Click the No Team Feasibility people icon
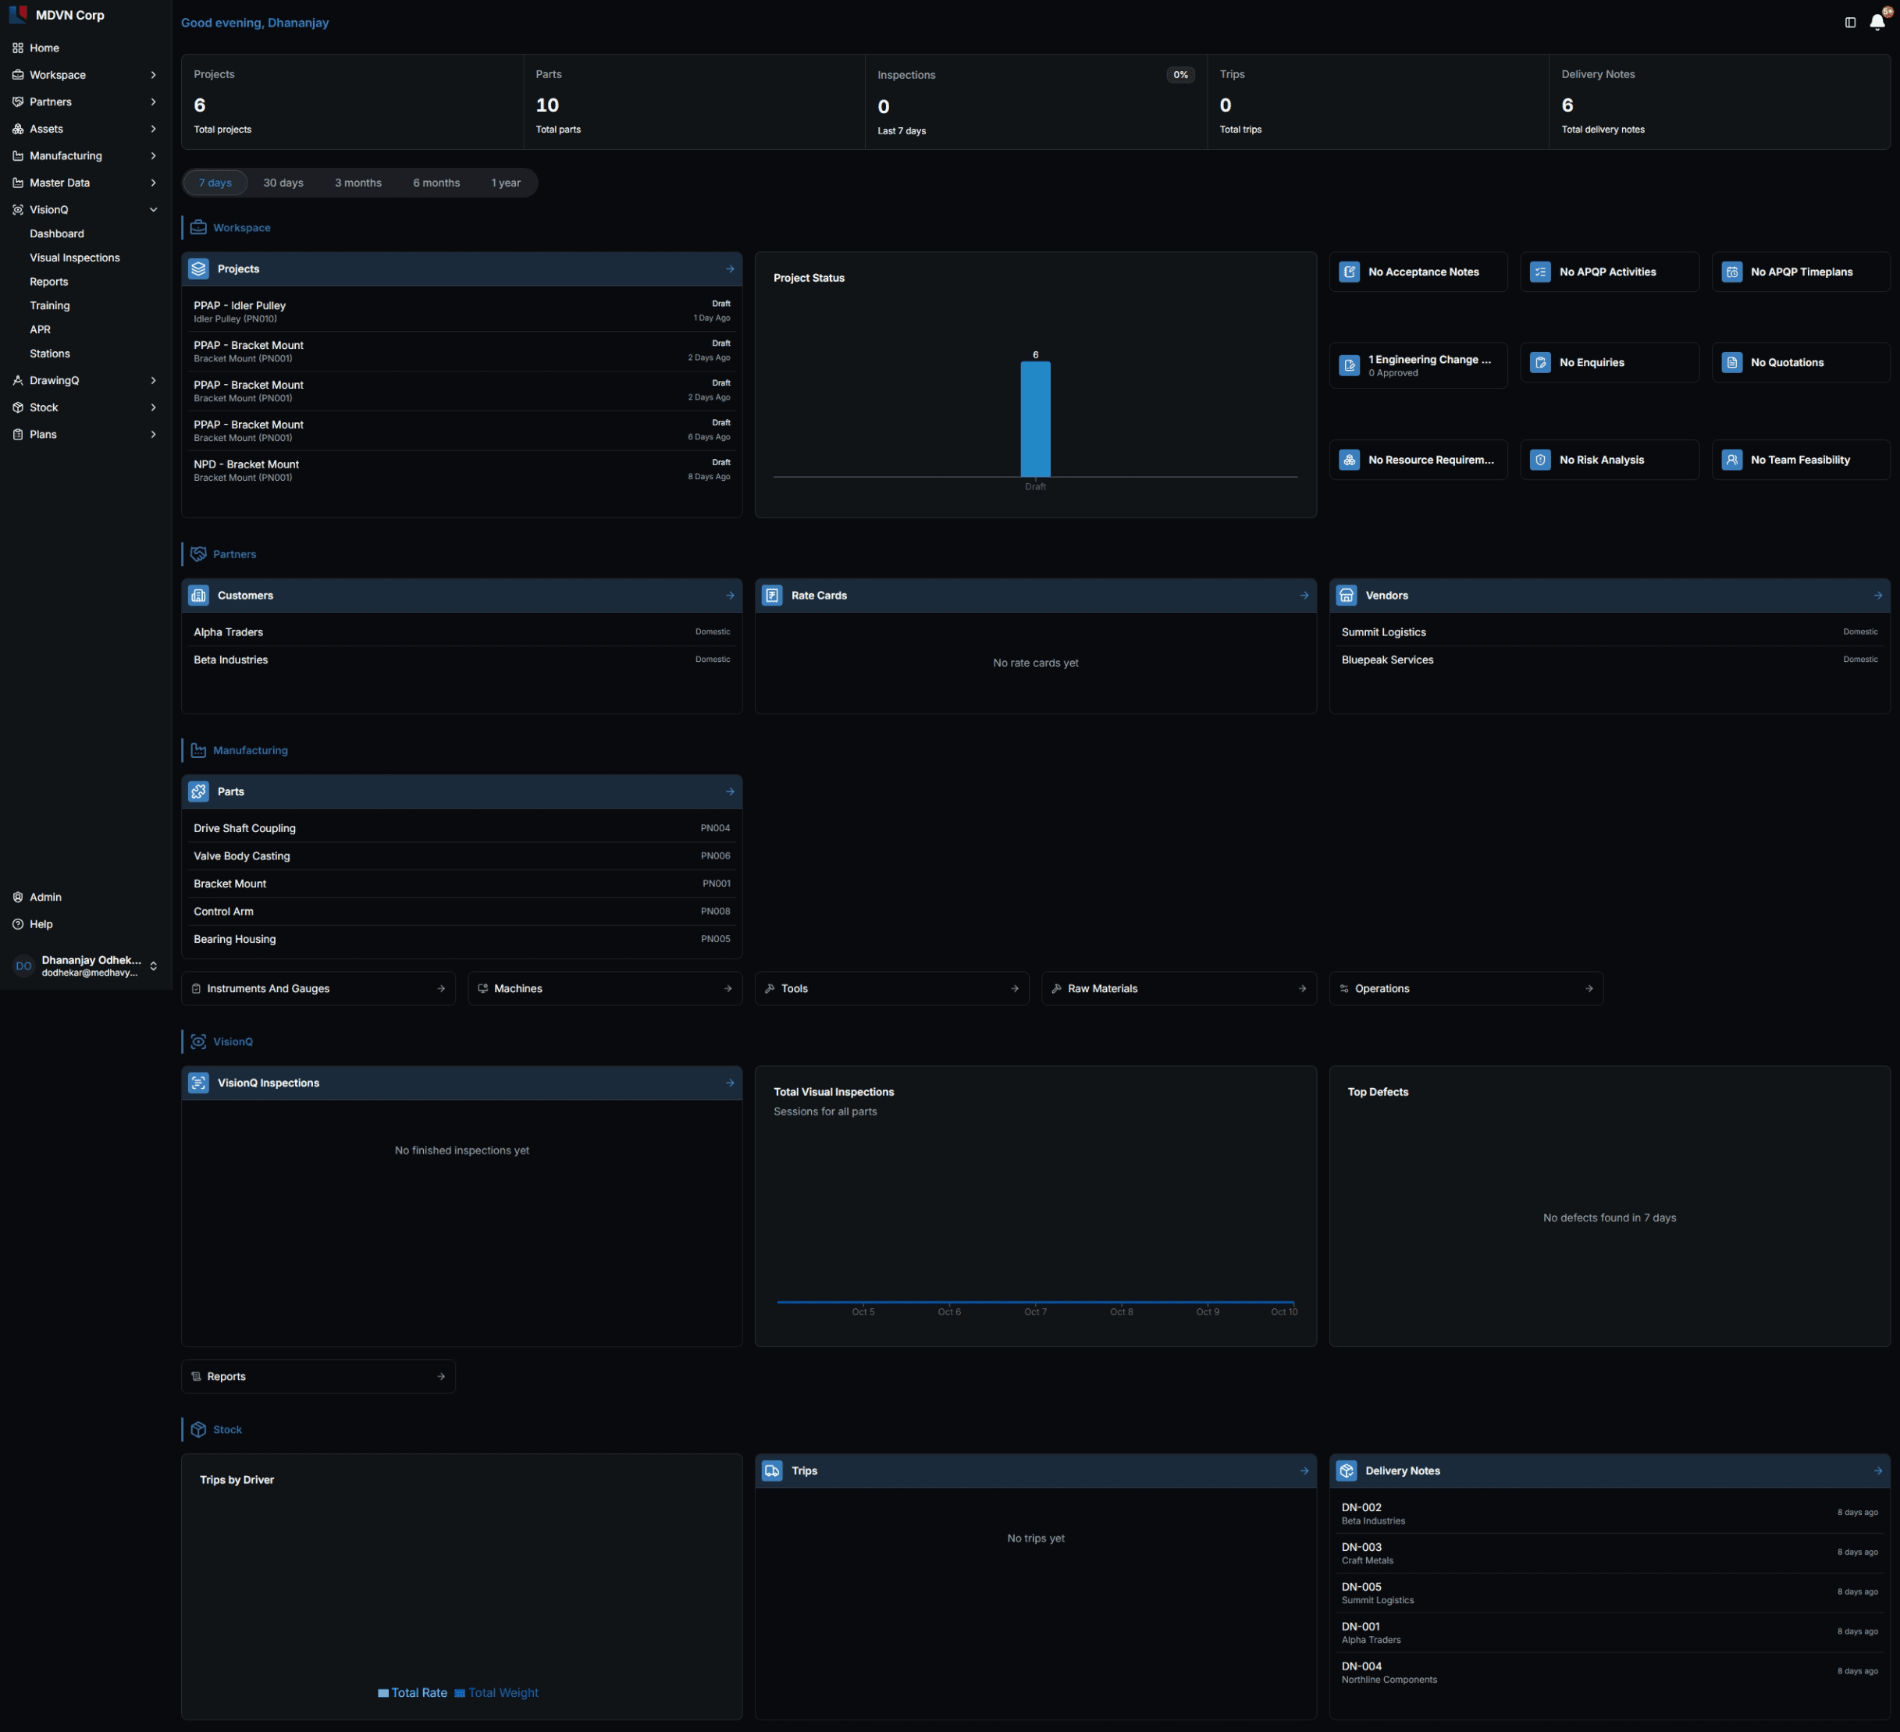This screenshot has width=1900, height=1732. click(1732, 460)
